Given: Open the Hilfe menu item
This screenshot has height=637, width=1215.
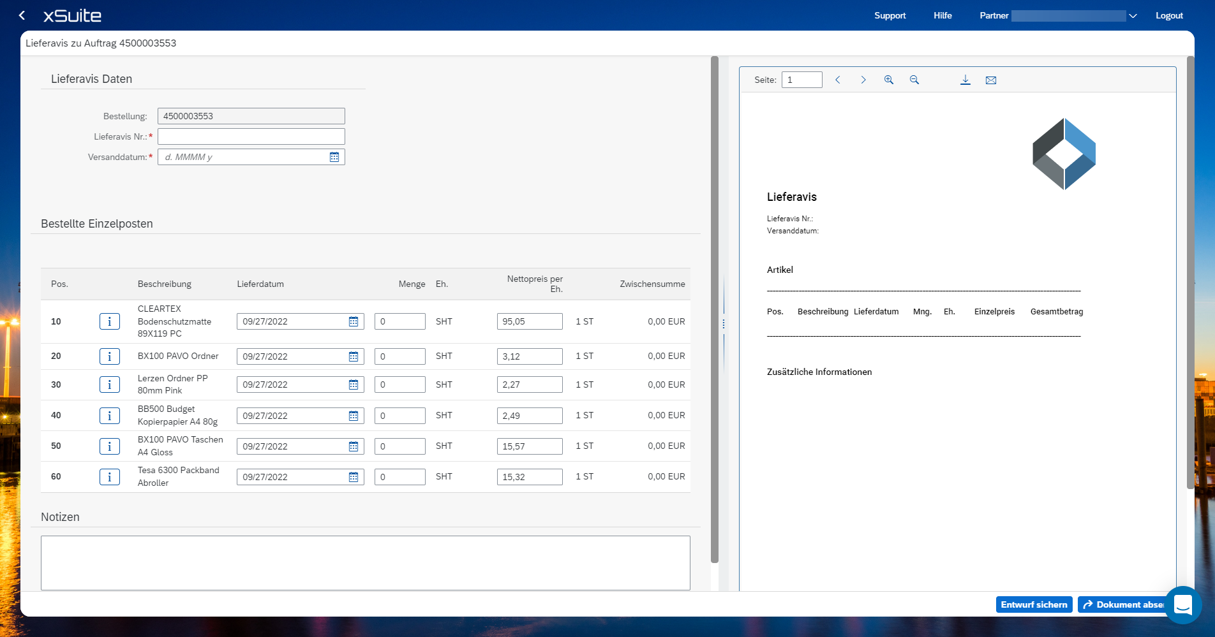Looking at the screenshot, I should click(x=942, y=15).
